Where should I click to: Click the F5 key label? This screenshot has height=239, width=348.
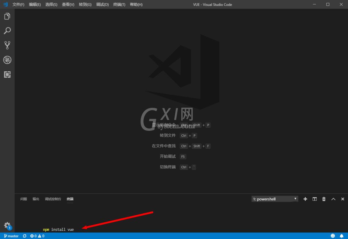pos(183,157)
